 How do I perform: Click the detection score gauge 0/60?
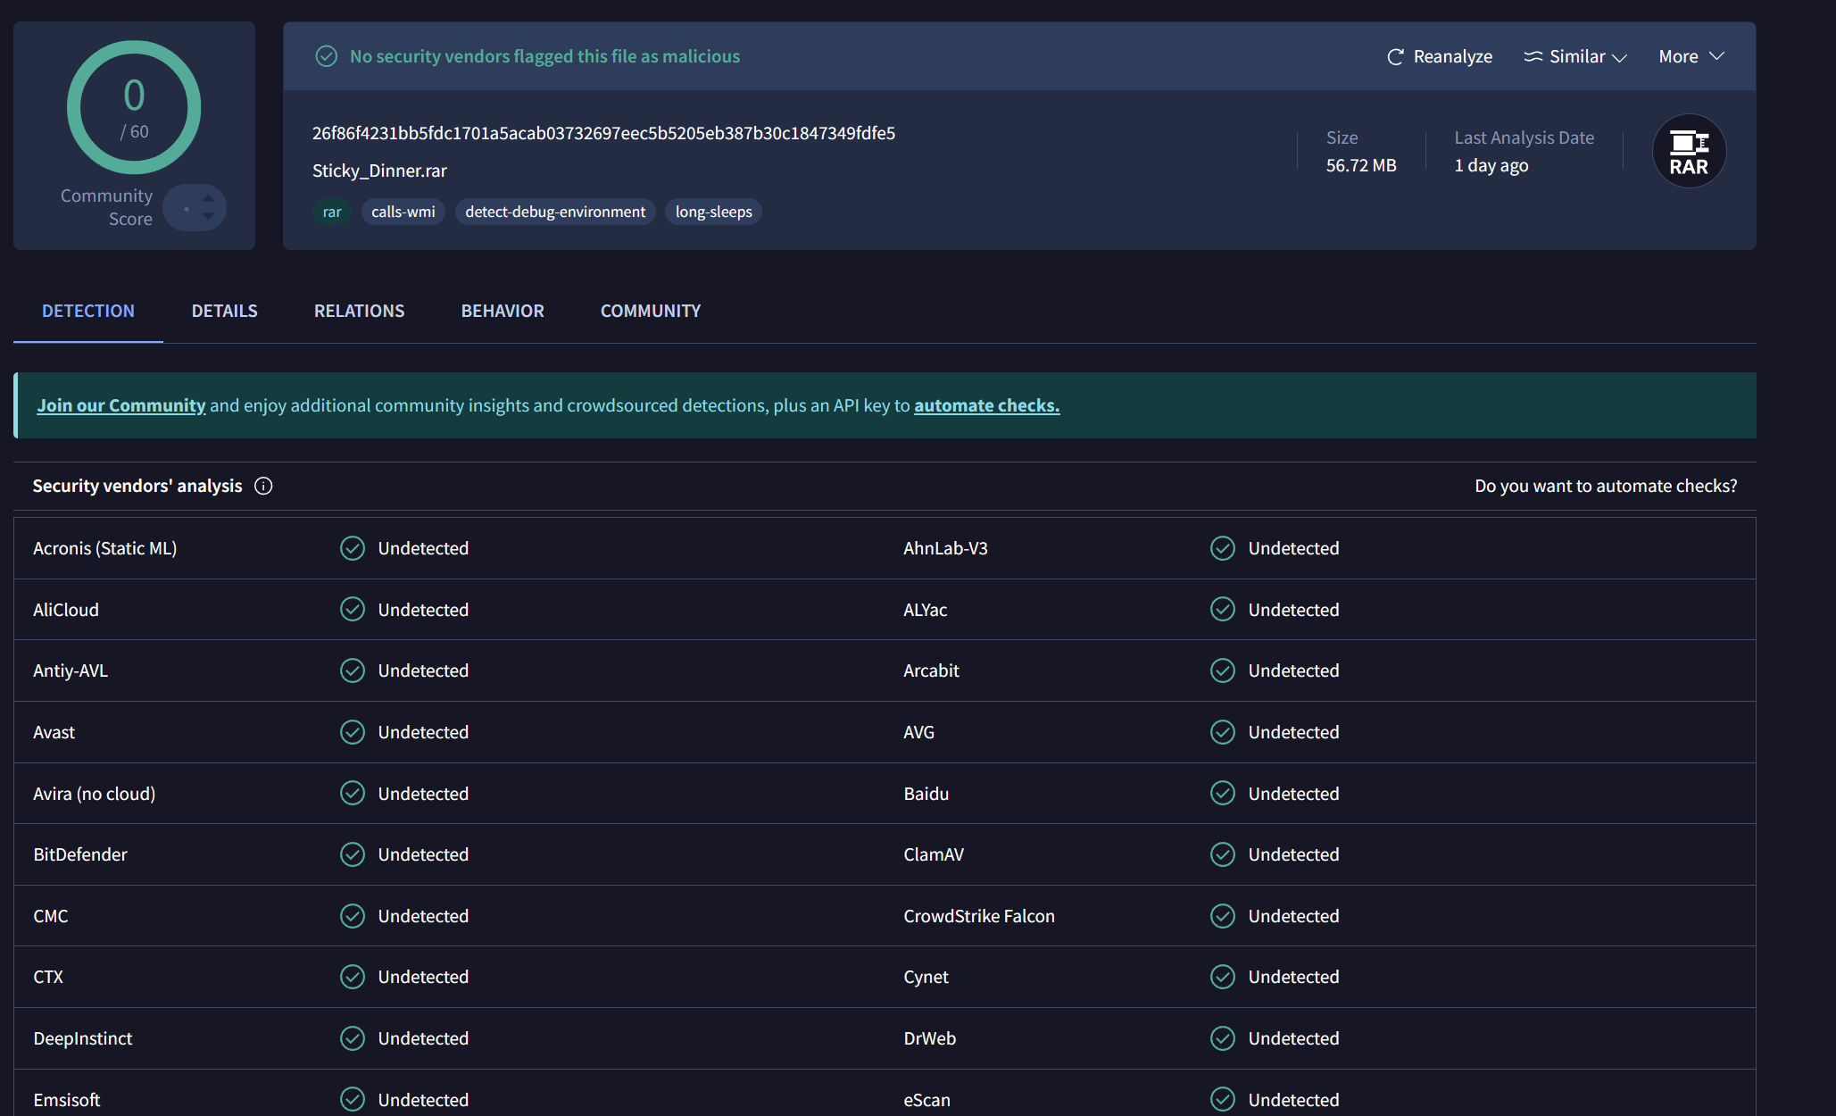pyautogui.click(x=134, y=107)
